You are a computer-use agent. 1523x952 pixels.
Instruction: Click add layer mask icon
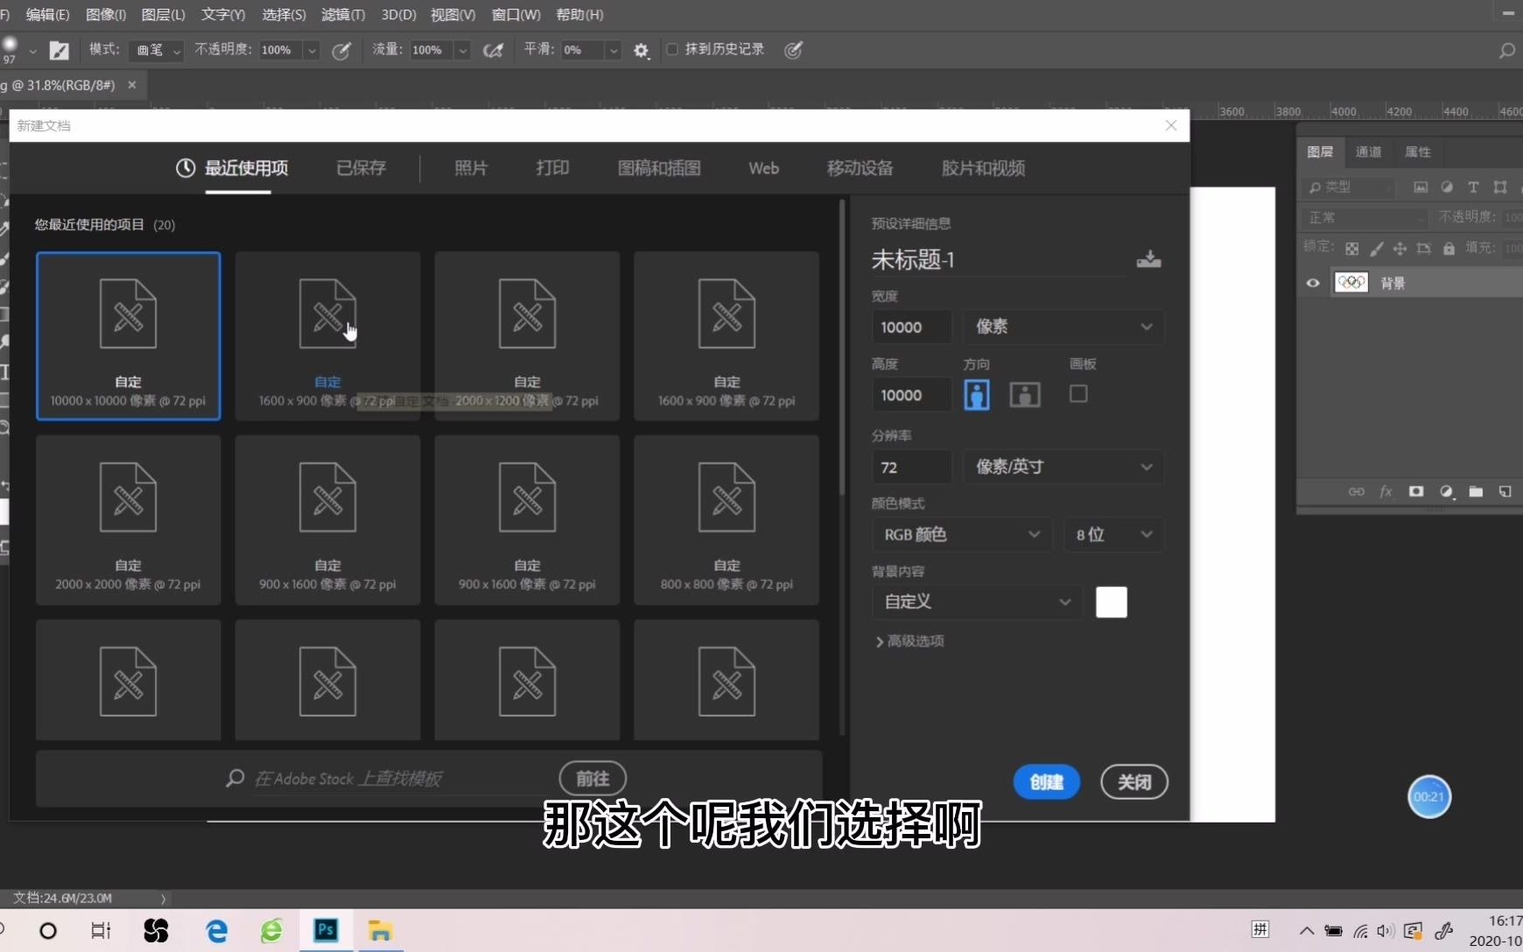[x=1416, y=492]
